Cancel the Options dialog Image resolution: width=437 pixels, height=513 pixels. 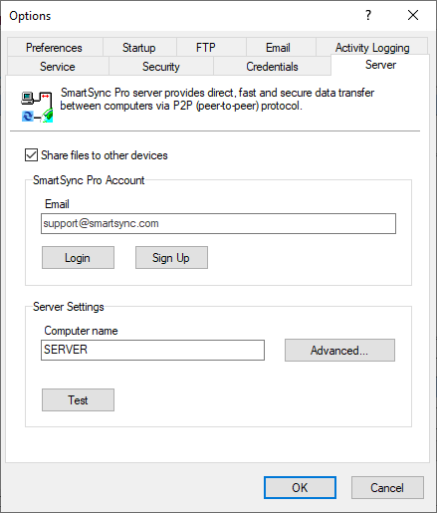click(x=387, y=488)
